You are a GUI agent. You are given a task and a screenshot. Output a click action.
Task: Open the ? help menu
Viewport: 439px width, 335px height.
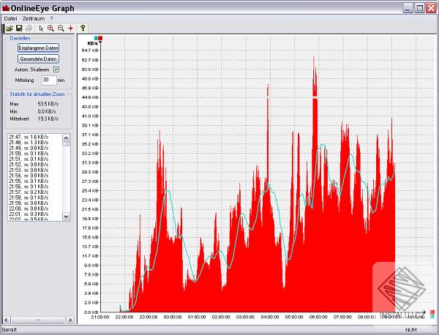pyautogui.click(x=51, y=18)
